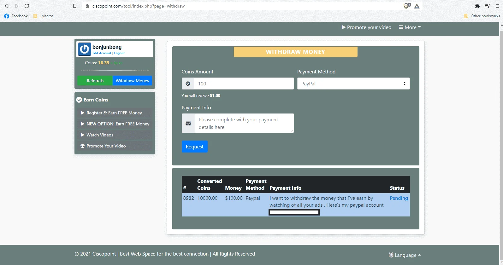
Task: Click the Language globe icon
Action: coord(391,255)
